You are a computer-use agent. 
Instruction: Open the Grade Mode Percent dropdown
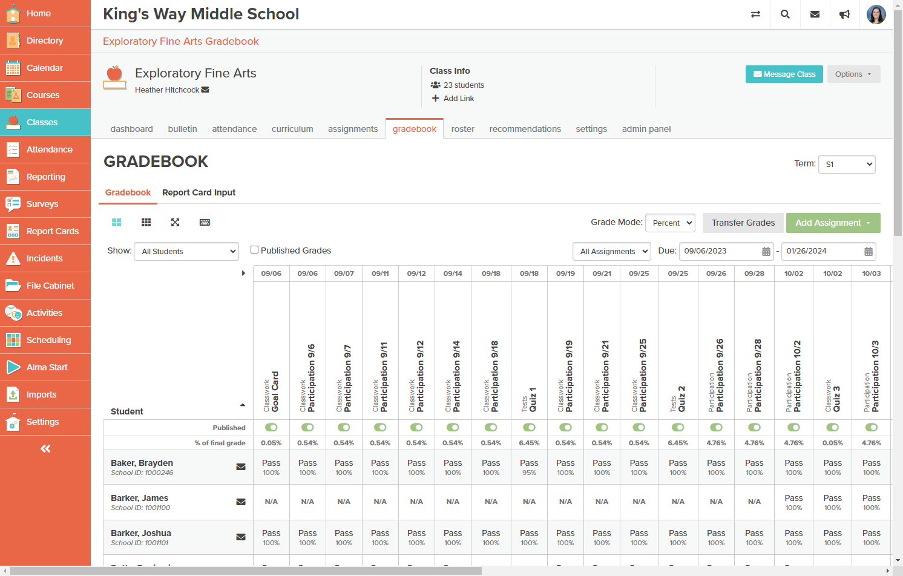pyautogui.click(x=670, y=223)
